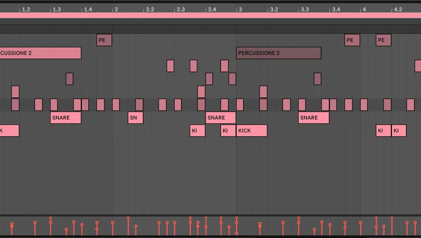
Task: Select the PE note just after bar 4
Action: click(x=383, y=40)
